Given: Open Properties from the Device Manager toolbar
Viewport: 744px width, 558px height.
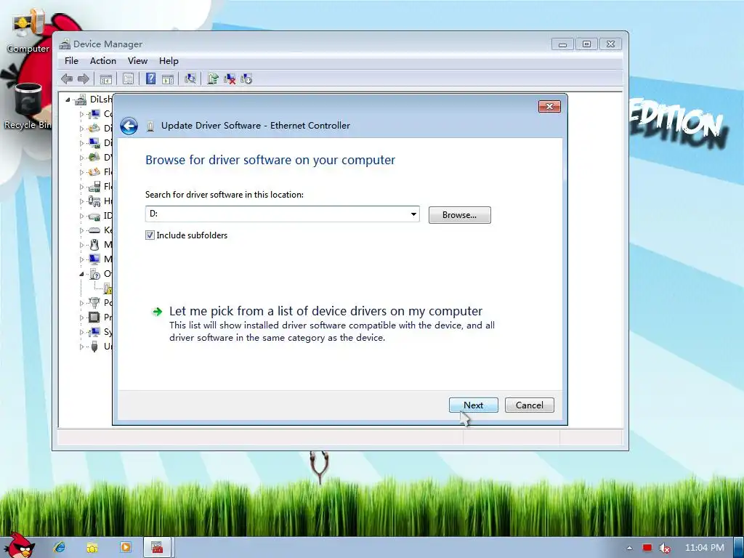Looking at the screenshot, I should [x=128, y=78].
